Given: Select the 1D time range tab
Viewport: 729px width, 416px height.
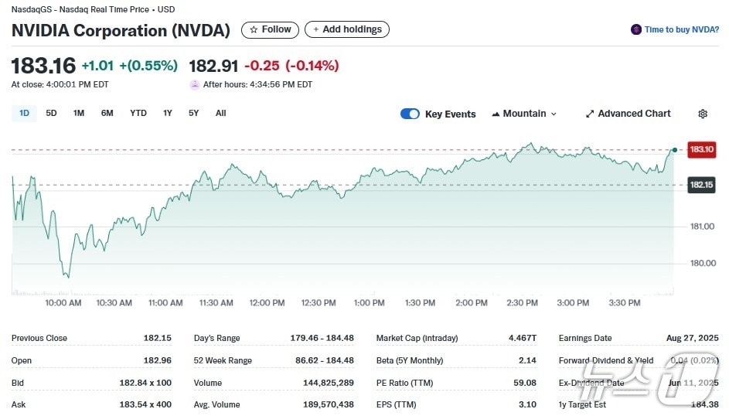Looking at the screenshot, I should pos(24,113).
